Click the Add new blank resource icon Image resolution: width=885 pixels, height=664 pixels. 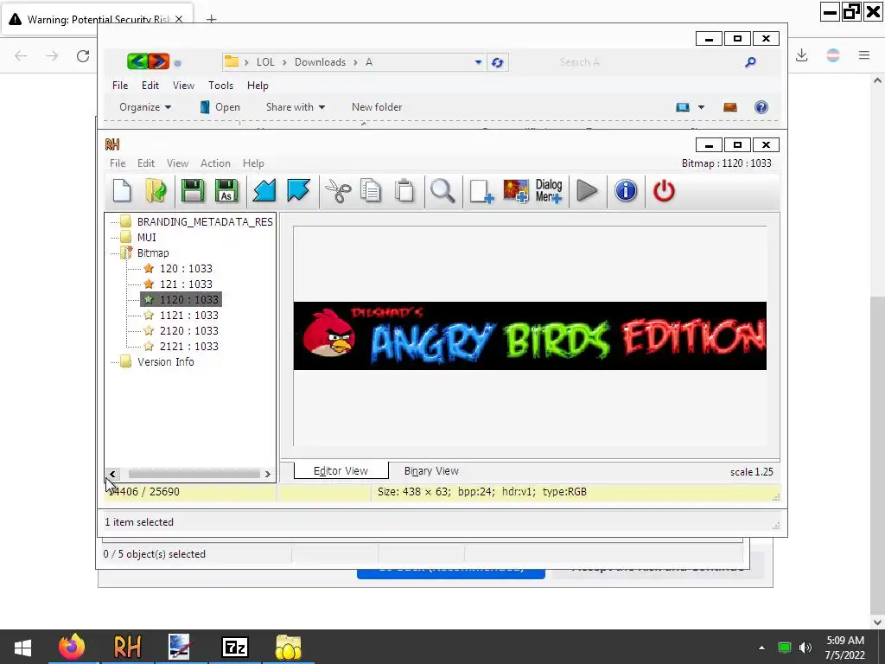click(x=481, y=191)
